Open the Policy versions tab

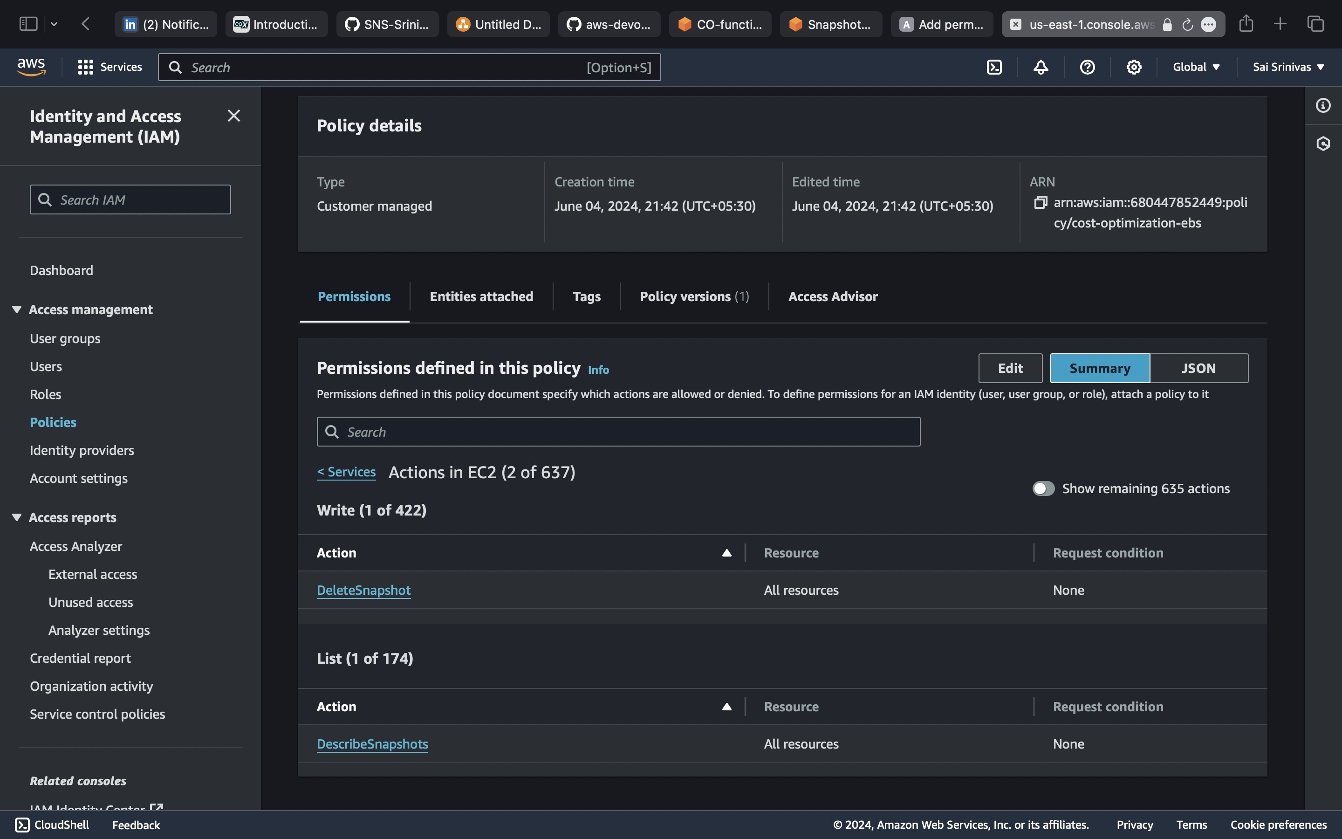[694, 296]
